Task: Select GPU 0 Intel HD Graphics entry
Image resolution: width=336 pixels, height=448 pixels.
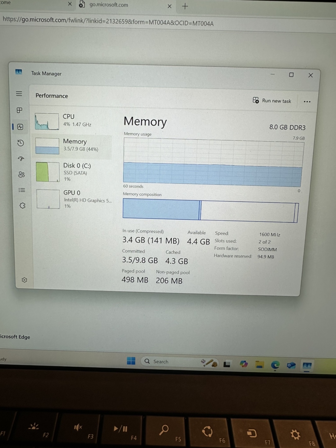Action: 73,199
